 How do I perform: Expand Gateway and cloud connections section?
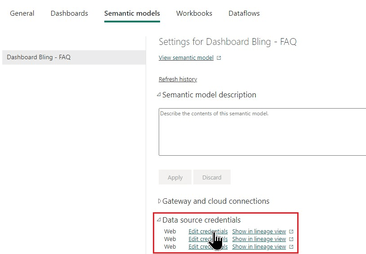point(159,201)
